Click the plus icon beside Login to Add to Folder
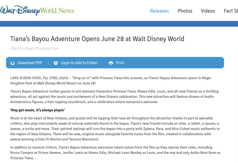This screenshot has height=163, width=238. [x=56, y=63]
